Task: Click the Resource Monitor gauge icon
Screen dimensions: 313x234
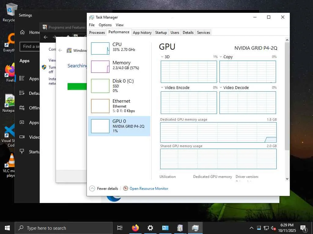Action: (125, 188)
